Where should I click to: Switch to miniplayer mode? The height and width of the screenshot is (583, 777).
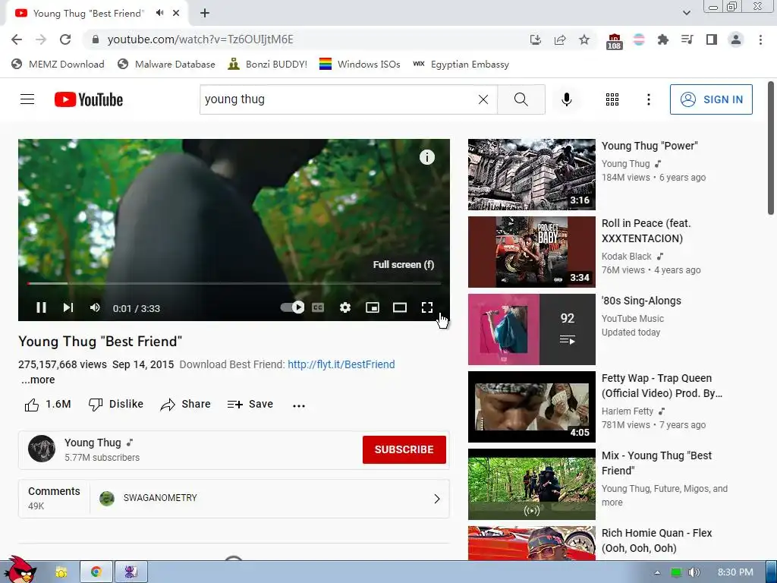372,308
